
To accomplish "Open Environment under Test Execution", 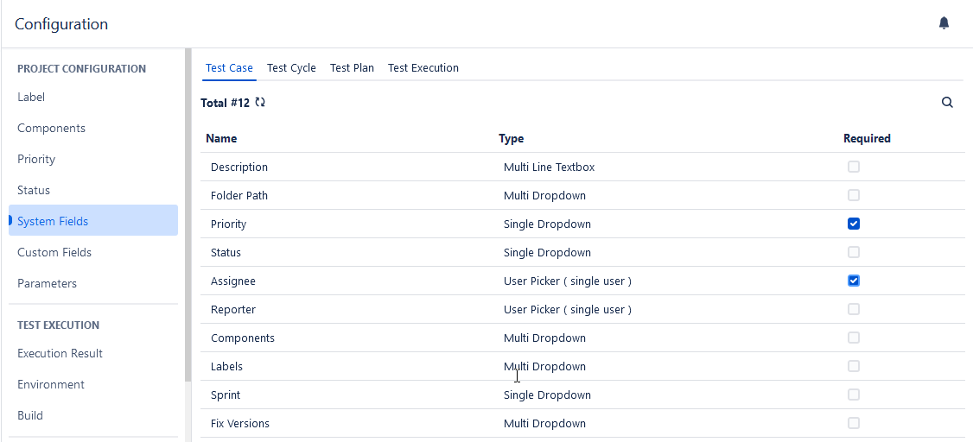I will pos(51,384).
